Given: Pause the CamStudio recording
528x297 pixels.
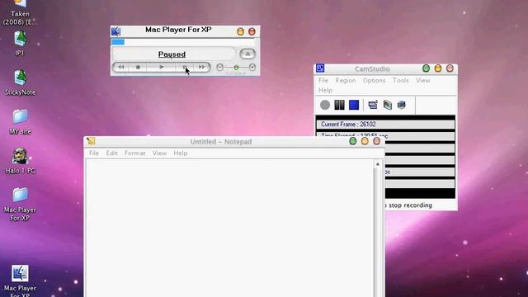Looking at the screenshot, I should 339,105.
